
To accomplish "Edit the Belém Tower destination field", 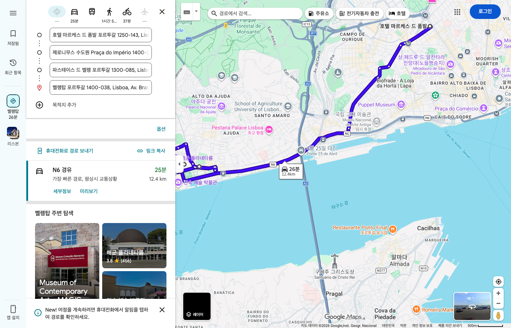I will click(101, 87).
